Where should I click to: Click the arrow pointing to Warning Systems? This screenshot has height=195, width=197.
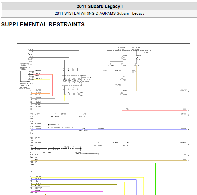click(49, 125)
